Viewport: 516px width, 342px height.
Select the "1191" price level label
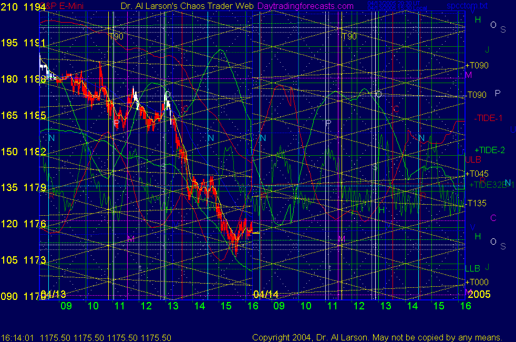click(x=35, y=43)
